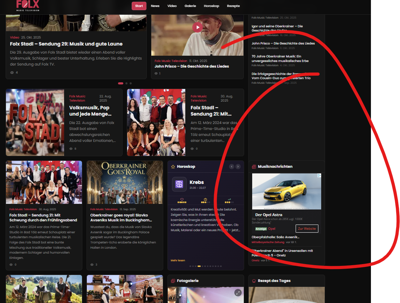
Task: Click view count eye icon under Sendung 29
Action: pos(12,73)
